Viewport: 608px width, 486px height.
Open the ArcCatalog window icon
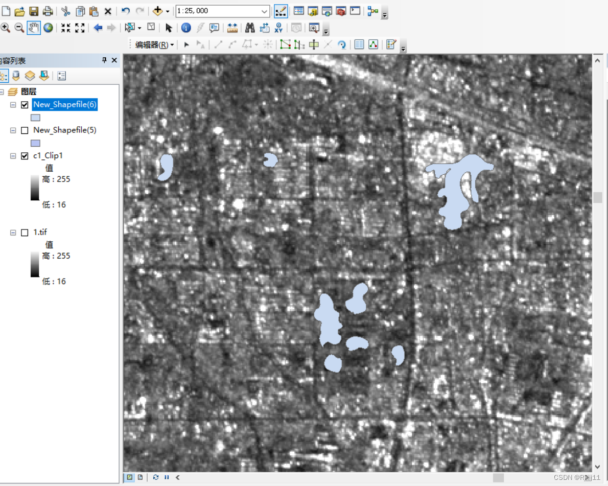(x=312, y=10)
